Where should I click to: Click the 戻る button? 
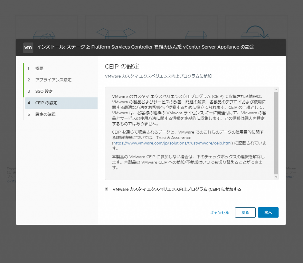pos(245,213)
